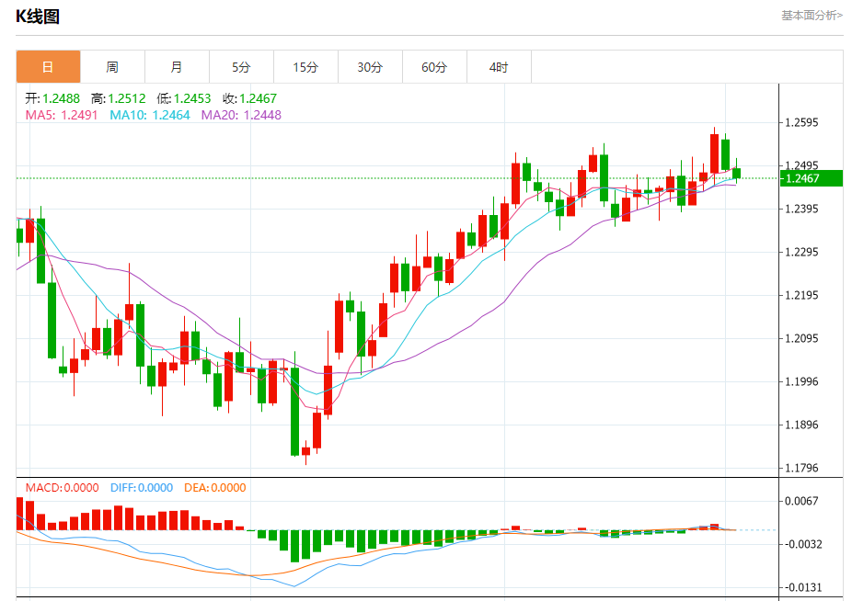Click the MA20: 1.2448 legend
The width and height of the screenshot is (852, 601).
[241, 115]
